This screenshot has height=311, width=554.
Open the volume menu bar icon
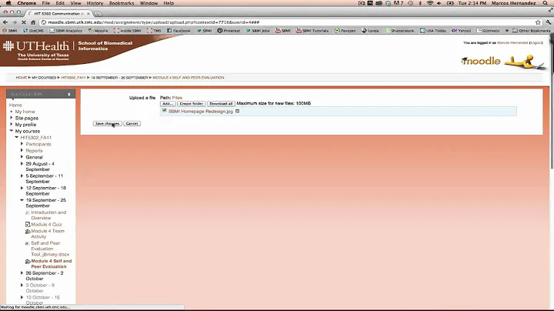(439, 3)
